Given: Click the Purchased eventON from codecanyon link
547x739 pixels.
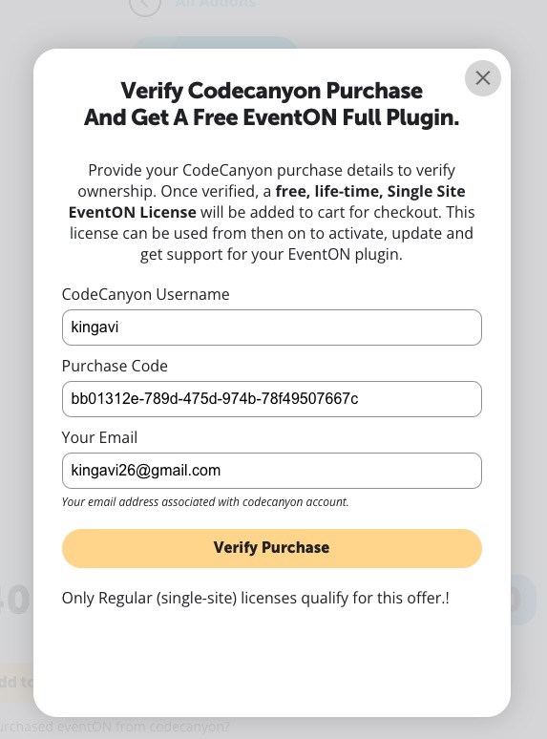Looking at the screenshot, I should (115, 728).
